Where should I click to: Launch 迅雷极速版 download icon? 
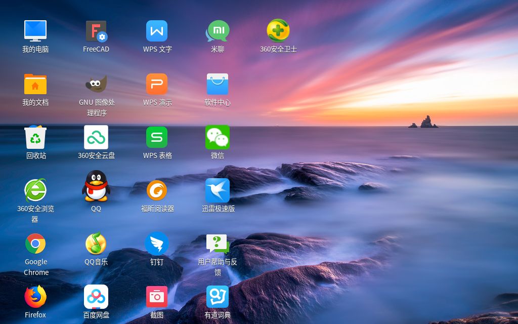[218, 190]
